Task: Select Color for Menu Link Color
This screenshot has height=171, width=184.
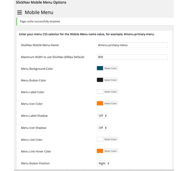Action: pos(111,139)
